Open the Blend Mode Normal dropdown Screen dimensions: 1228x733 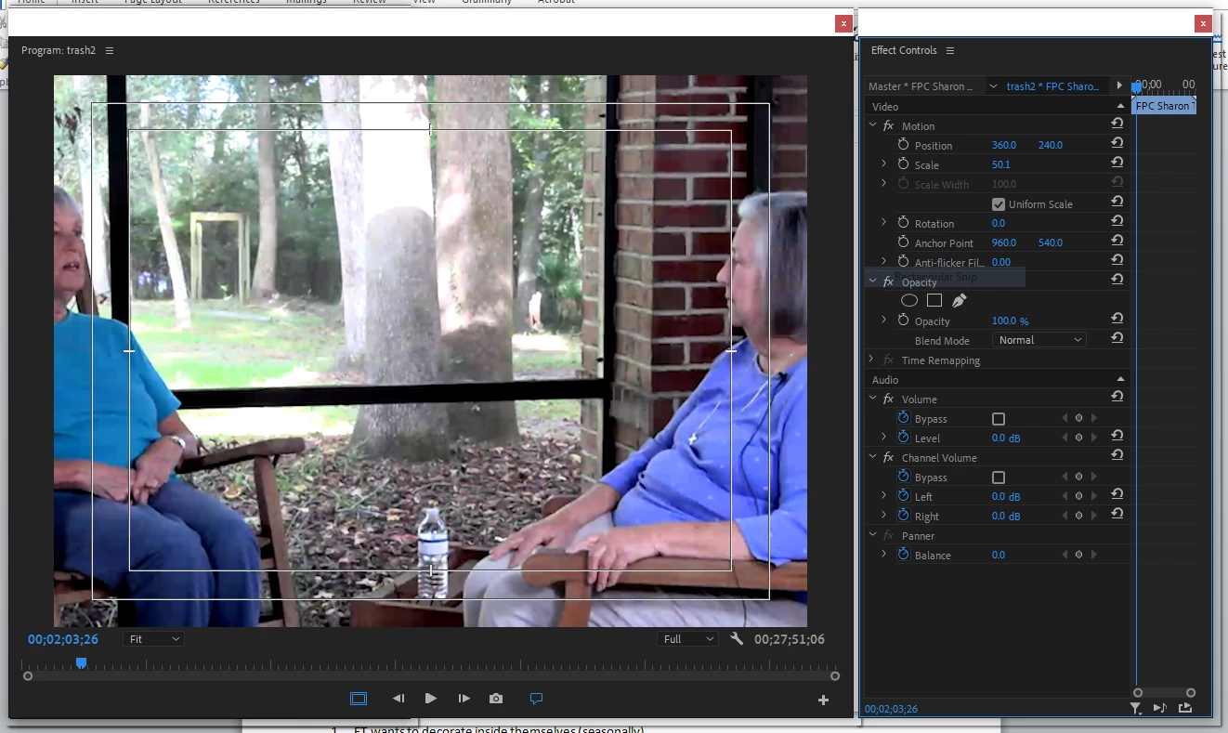coord(1039,340)
